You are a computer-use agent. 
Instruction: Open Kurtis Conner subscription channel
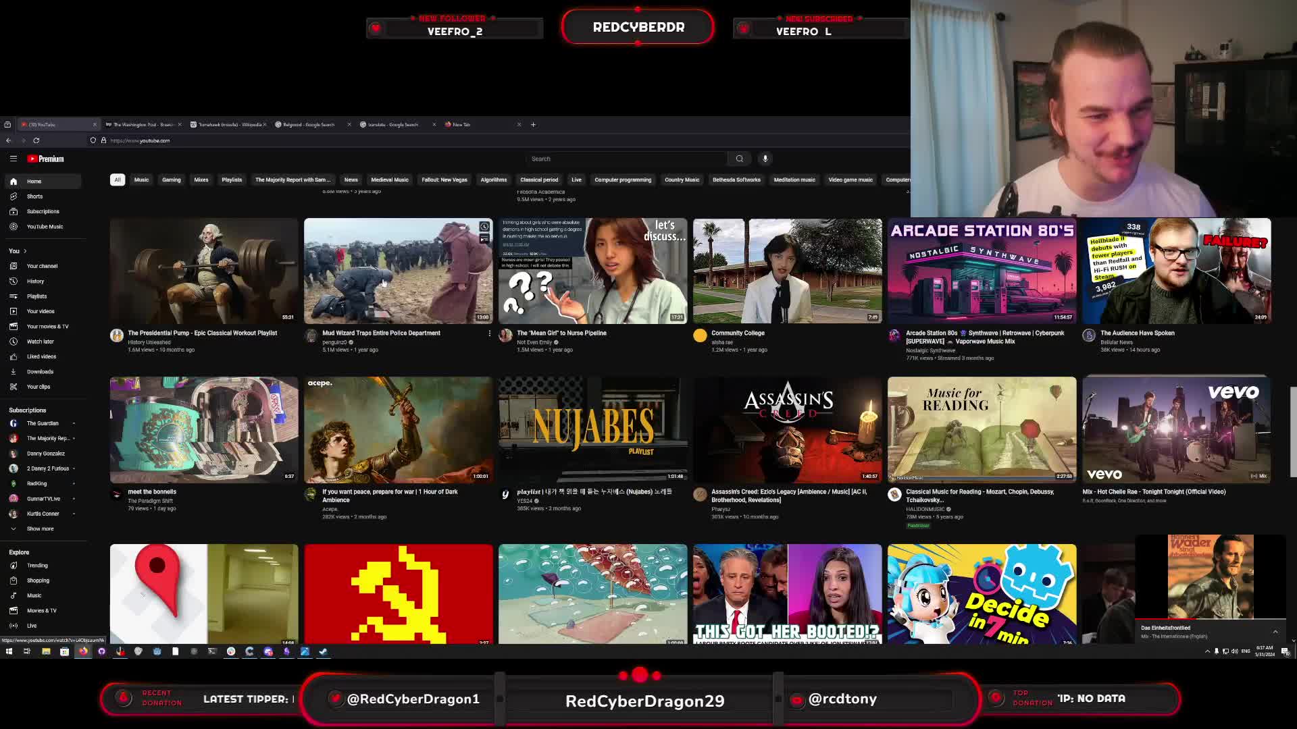[42, 514]
